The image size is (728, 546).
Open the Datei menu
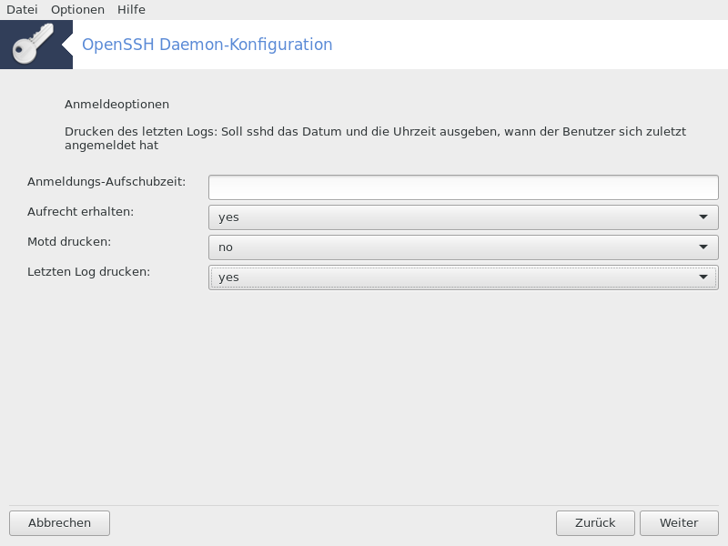(x=22, y=10)
